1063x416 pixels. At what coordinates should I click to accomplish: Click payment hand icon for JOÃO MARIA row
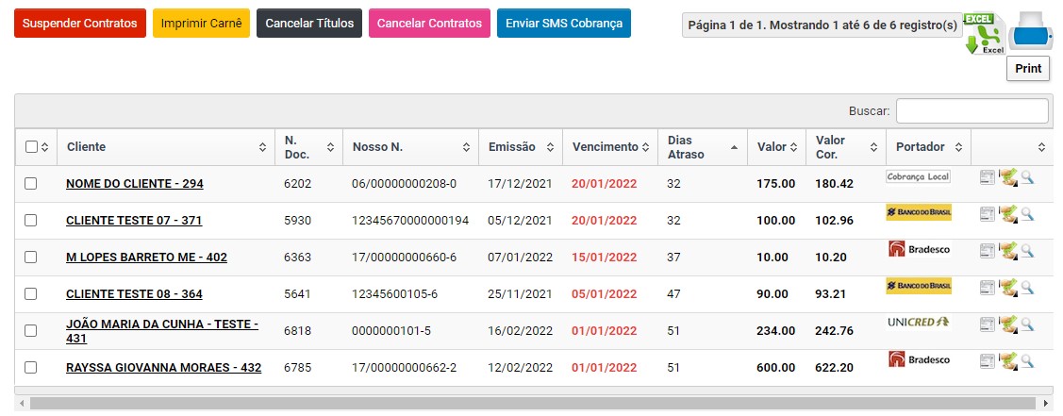tap(1007, 324)
